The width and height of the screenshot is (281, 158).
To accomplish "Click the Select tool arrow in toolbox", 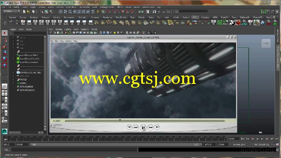I will tap(5, 33).
